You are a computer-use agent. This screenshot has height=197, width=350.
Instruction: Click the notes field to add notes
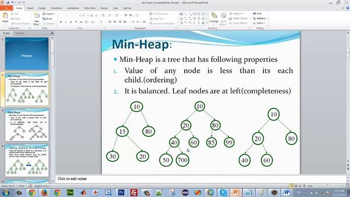[201, 179]
